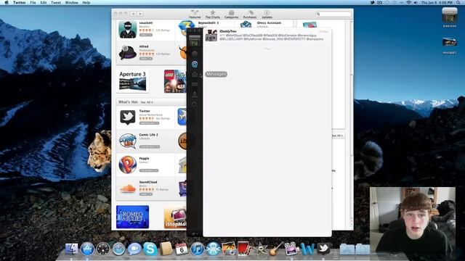The height and width of the screenshot is (261, 465).
Task: Open the Alfred app icon
Action: 128,53
